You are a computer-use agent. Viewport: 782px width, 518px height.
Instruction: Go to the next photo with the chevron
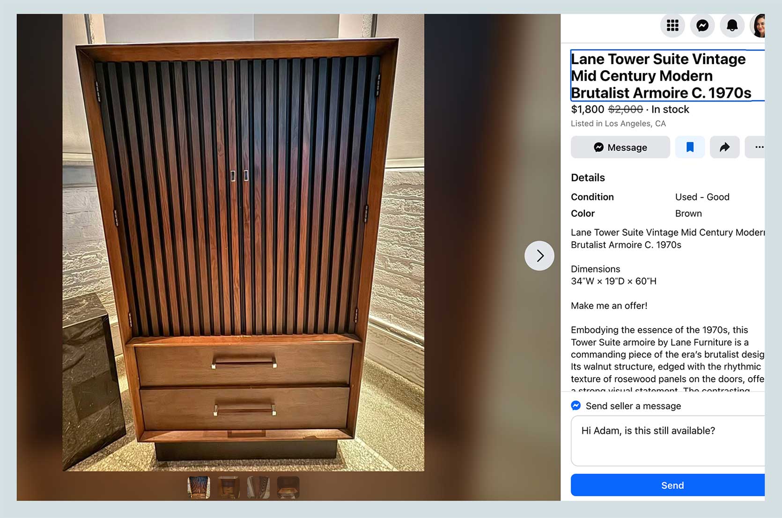(539, 256)
